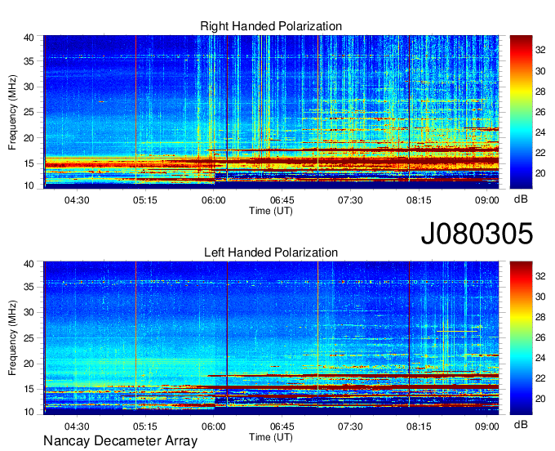The height and width of the screenshot is (451, 555).
Task: Click the 07:30 tick label under the Left Handed plot
Action: 350,426
